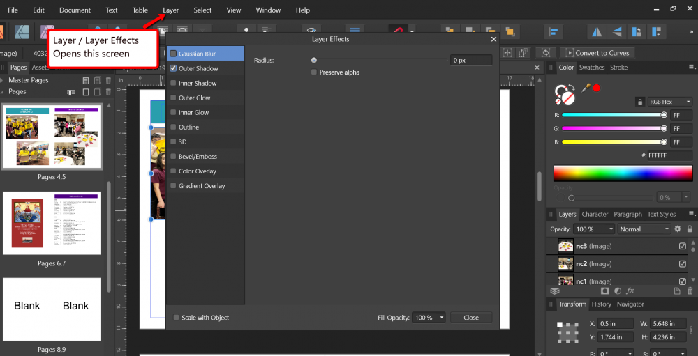Click the Flip Horizontal toolbar icon
Screen dimensions: 698x356
pyautogui.click(x=597, y=31)
